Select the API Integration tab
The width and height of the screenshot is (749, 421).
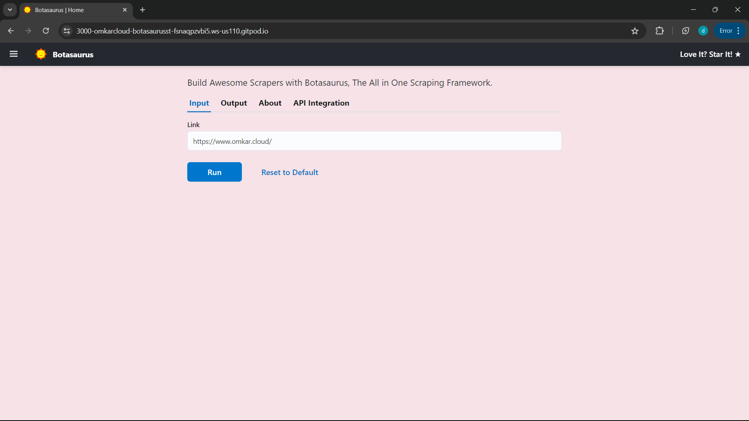pos(321,103)
